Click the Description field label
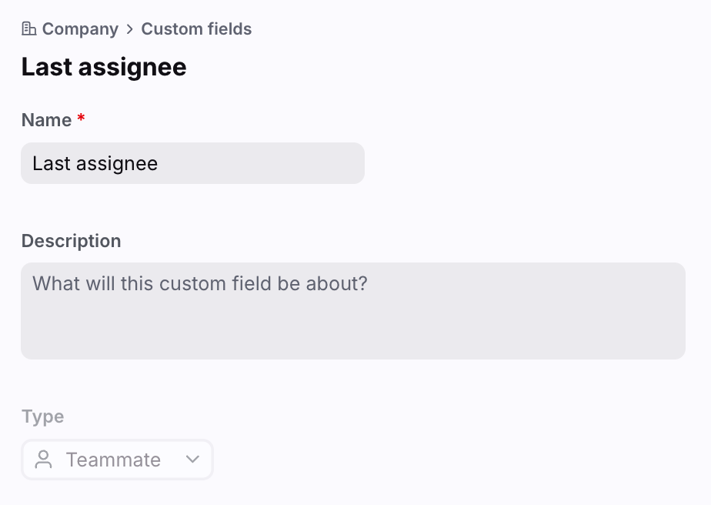 [x=71, y=241]
